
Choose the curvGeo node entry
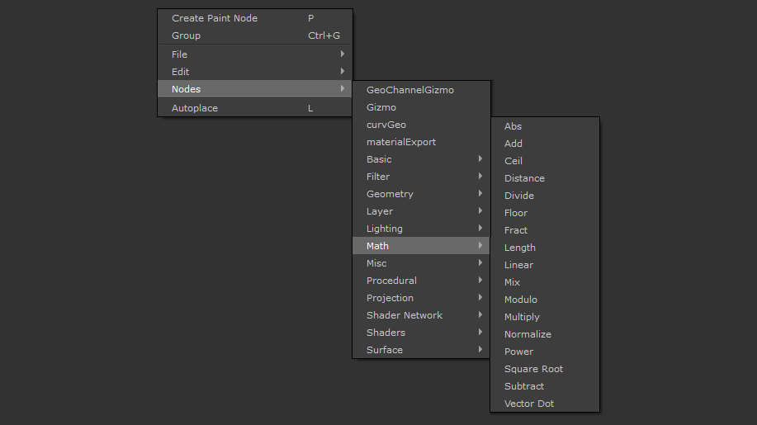[386, 125]
